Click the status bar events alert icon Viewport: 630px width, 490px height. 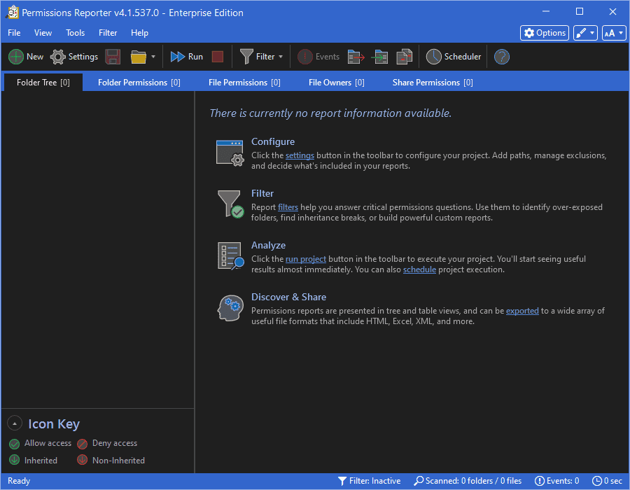click(539, 481)
